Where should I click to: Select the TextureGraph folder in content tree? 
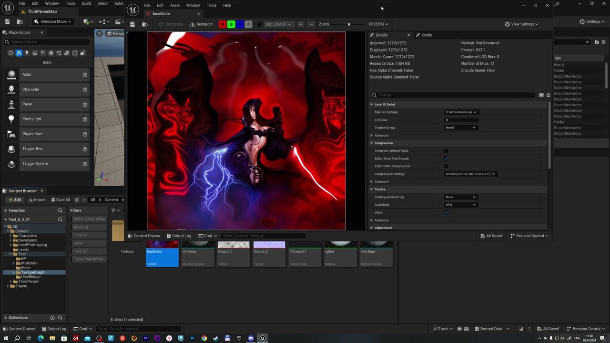32,272
